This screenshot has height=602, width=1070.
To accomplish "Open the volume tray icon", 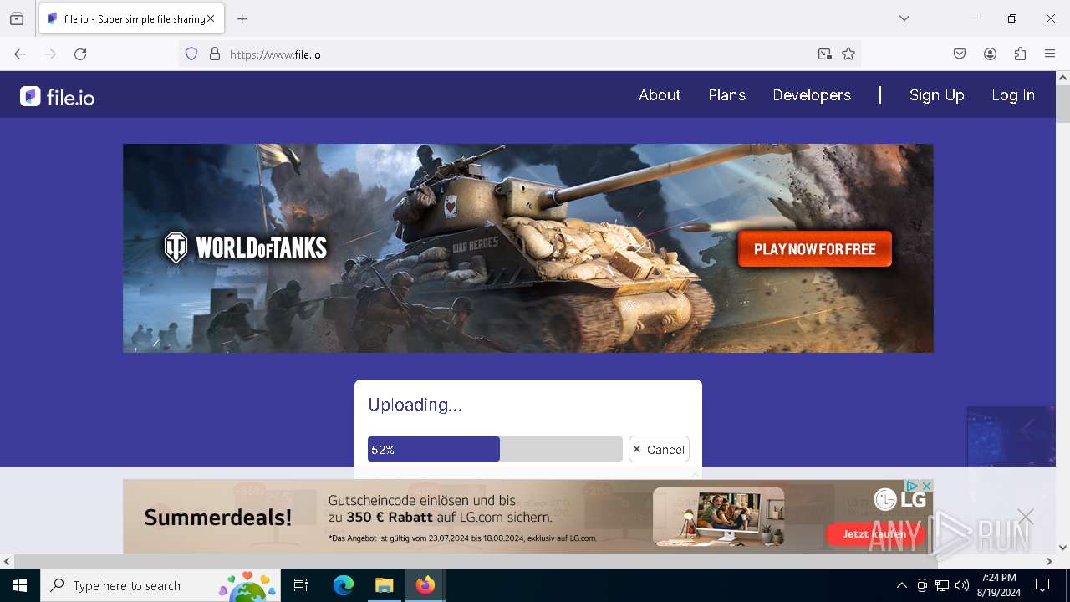I will [962, 585].
